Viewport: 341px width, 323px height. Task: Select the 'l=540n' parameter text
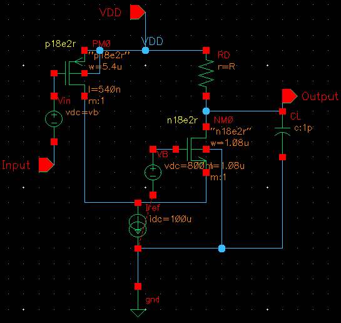click(104, 90)
